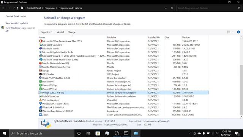Click the Uninstall toolbar button
The image size is (243, 137).
[x=60, y=32]
